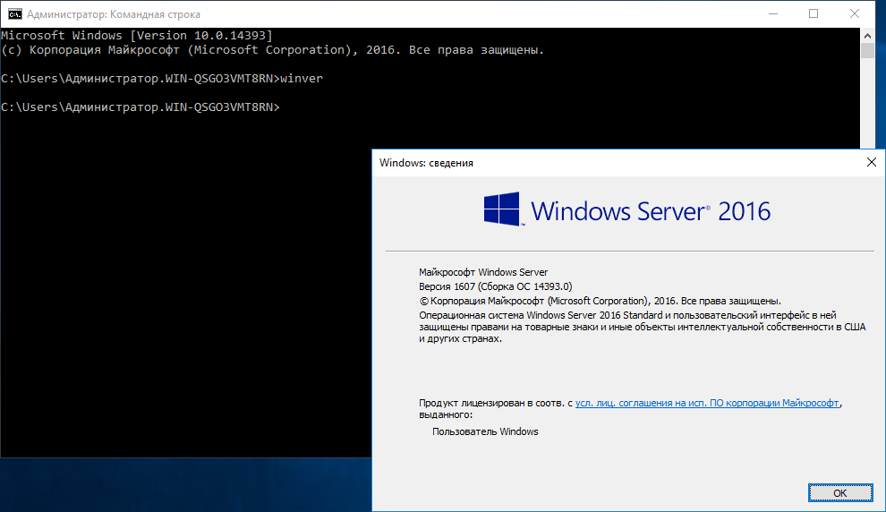Click 'Майкрософт Windows Server' line
The image size is (886, 512).
point(483,272)
